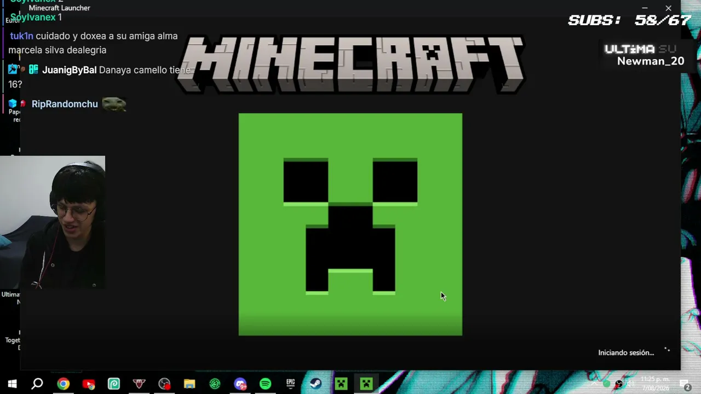Open the green spiral app on the taskbar
This screenshot has height=394, width=701.
point(114,384)
